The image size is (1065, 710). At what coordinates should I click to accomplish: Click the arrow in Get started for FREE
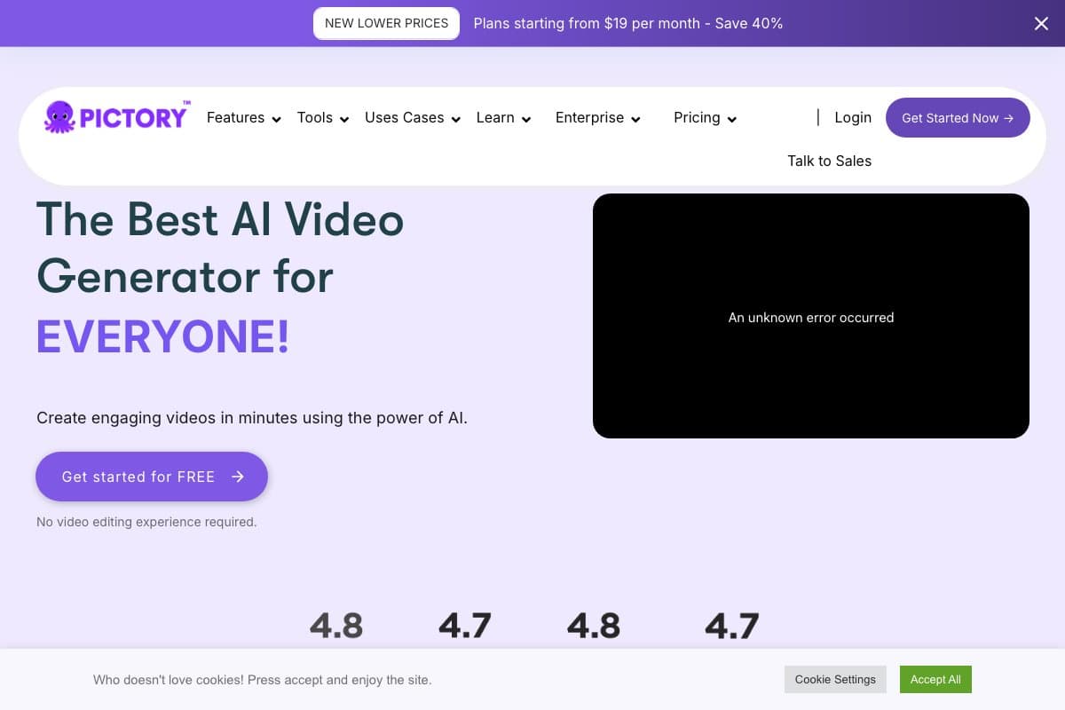[x=237, y=477]
